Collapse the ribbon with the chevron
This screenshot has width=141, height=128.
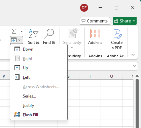(x=133, y=55)
